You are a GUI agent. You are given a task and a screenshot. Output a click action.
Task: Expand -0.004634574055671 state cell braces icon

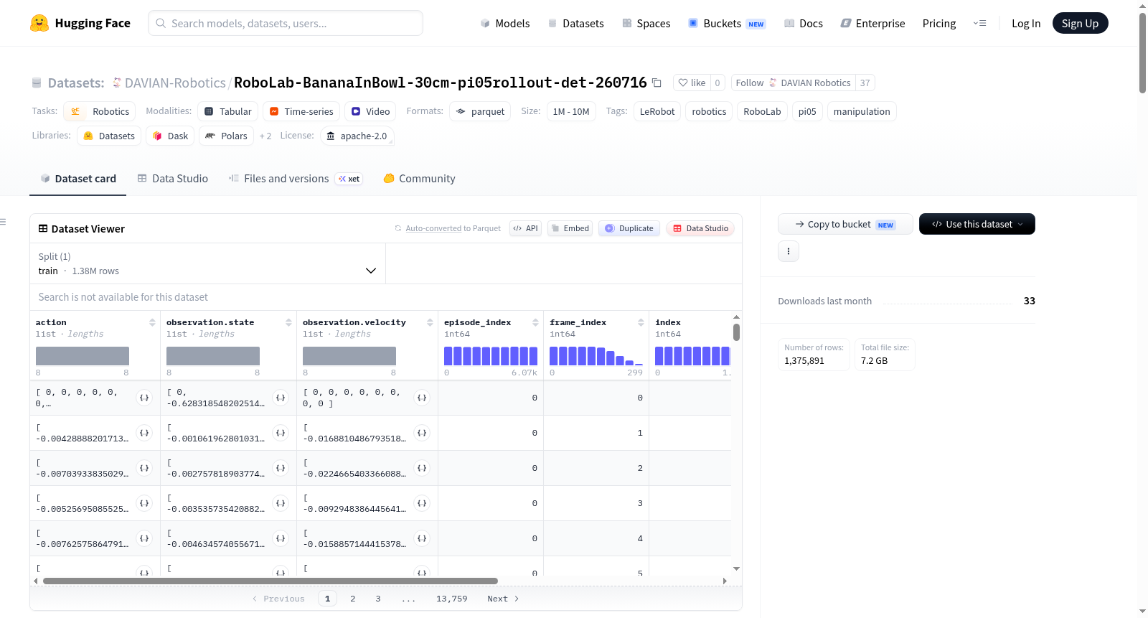(x=281, y=538)
